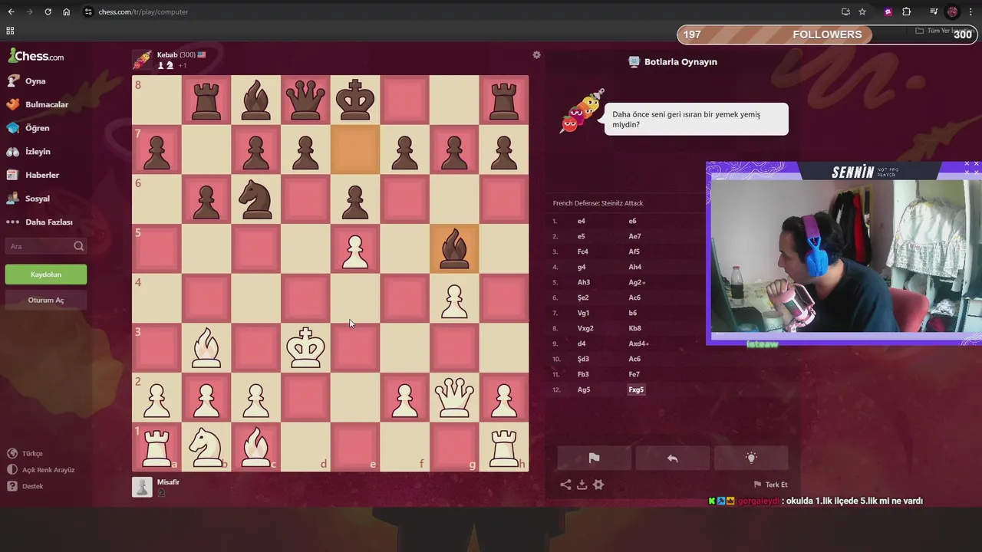
Task: Click the French Defense: Steinitz Attack opening name
Action: pos(598,203)
